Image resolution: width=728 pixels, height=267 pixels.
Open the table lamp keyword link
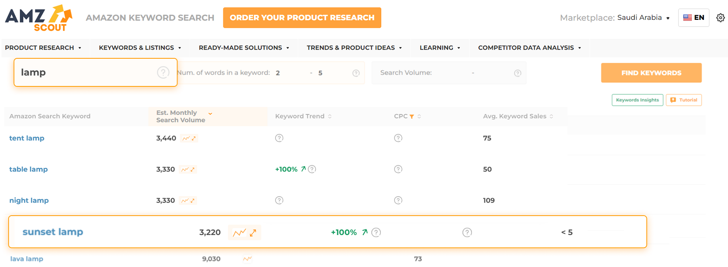pos(28,169)
